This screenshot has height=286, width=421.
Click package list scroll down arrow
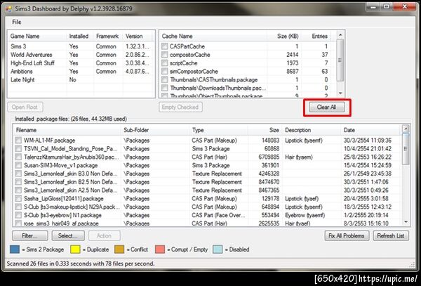tap(406, 222)
